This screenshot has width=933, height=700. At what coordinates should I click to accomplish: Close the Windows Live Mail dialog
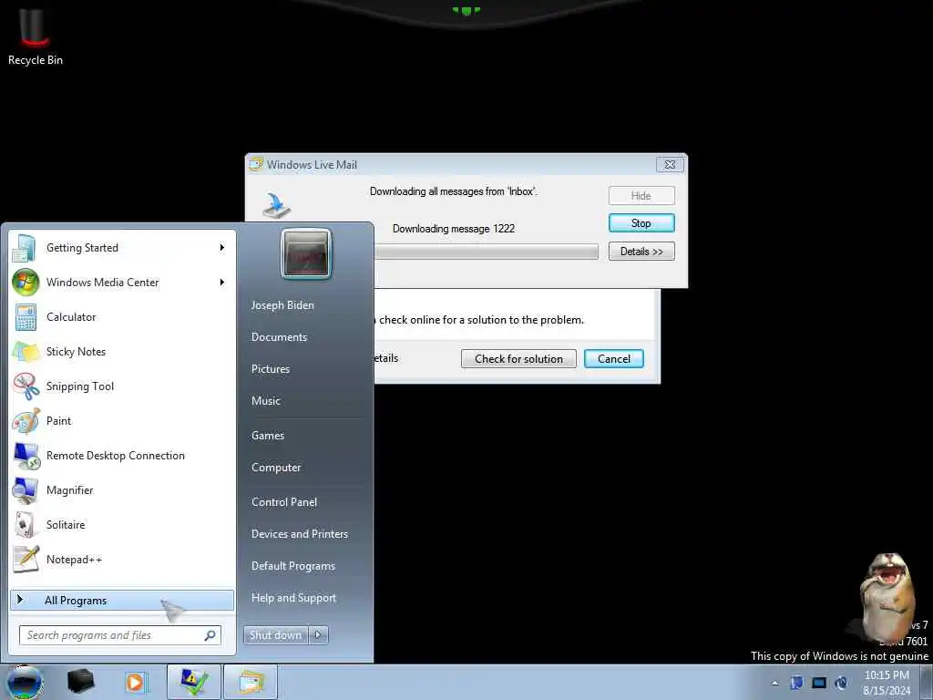pos(670,165)
